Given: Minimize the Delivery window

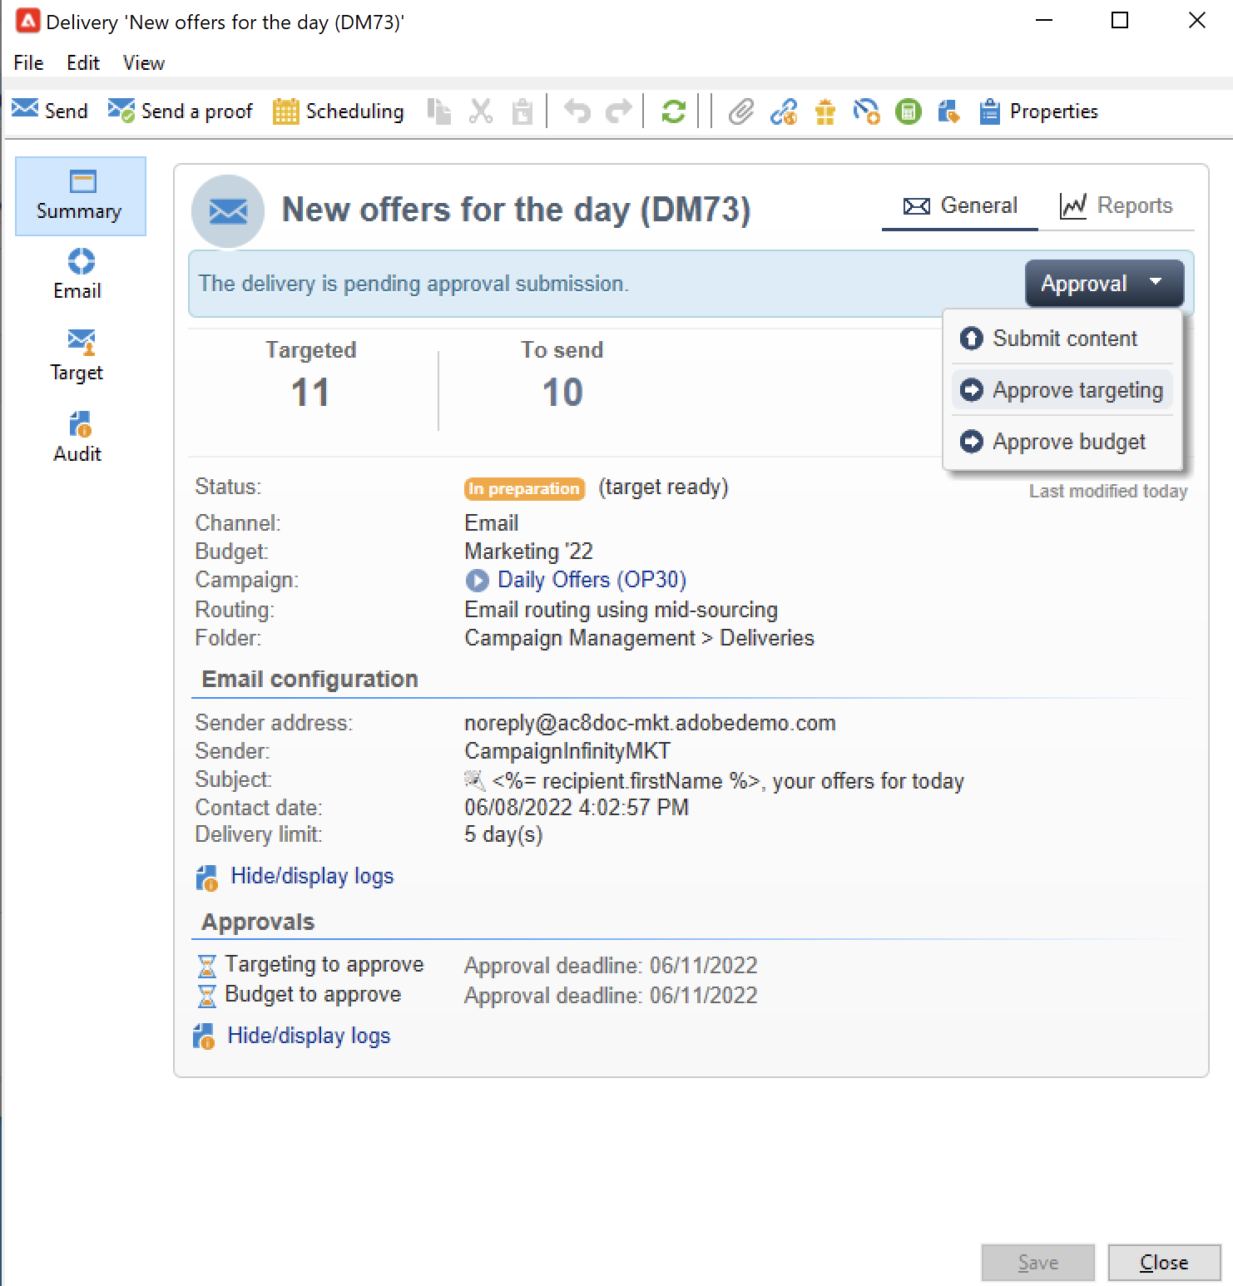Looking at the screenshot, I should pyautogui.click(x=1044, y=21).
